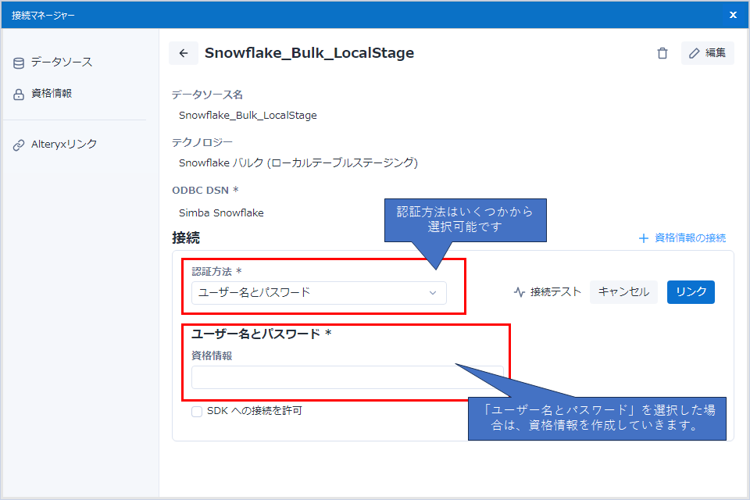Screen dimensions: 750x500
Task: Follow the 資格情報の接続 link text
Action: coord(690,238)
